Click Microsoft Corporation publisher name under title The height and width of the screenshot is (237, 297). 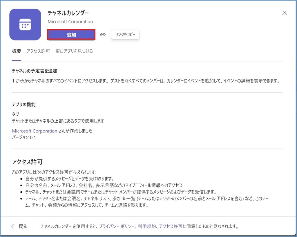pyautogui.click(x=70, y=22)
